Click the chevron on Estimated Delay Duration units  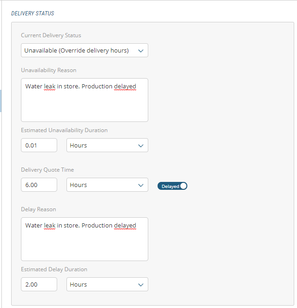click(x=141, y=285)
